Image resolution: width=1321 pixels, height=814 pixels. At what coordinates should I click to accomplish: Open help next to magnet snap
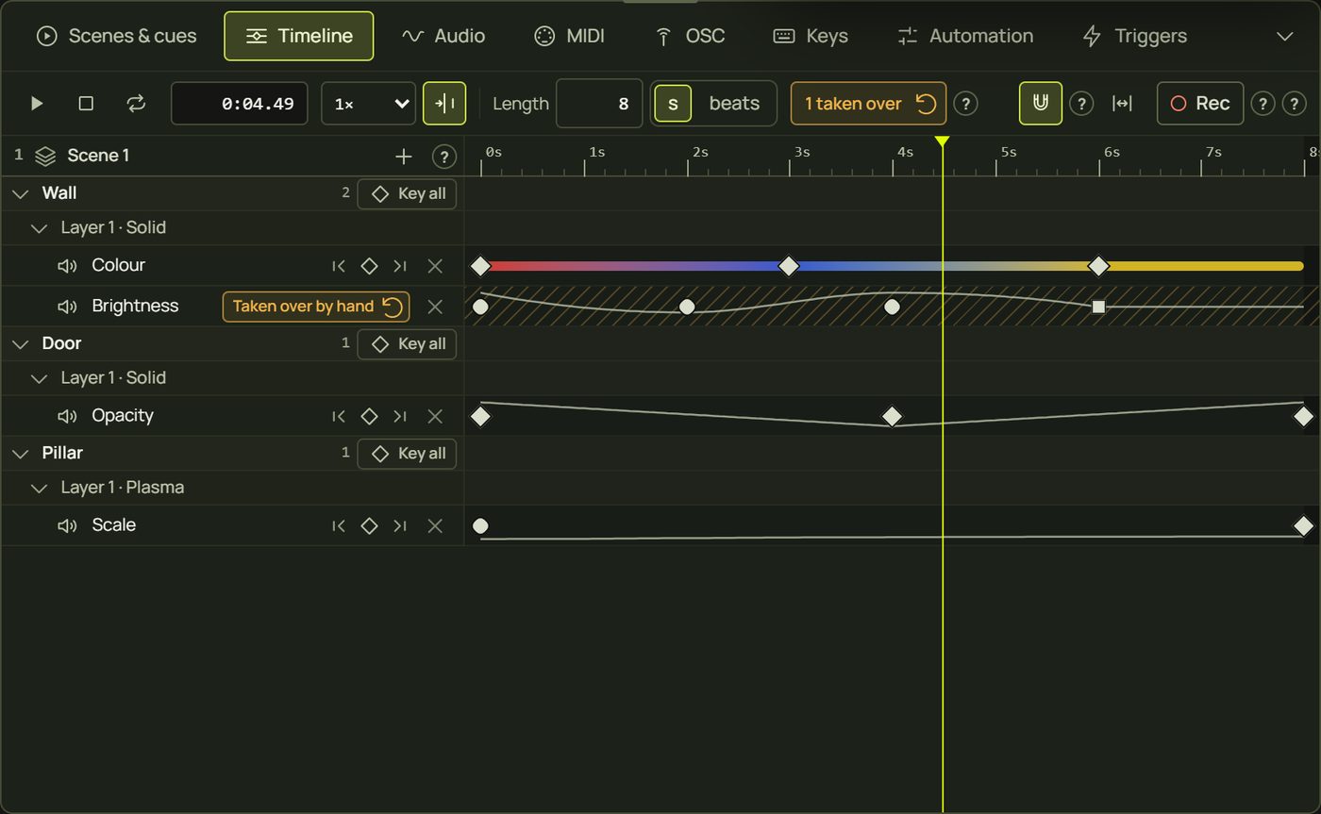[x=1081, y=104]
